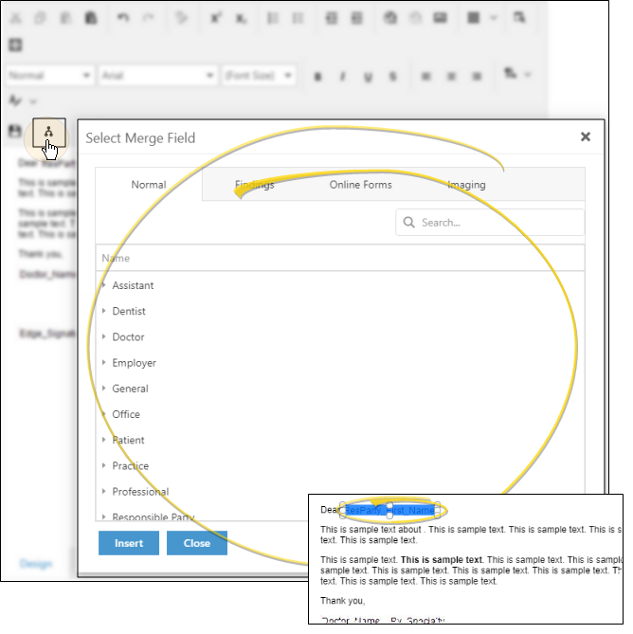Open the Font Size dropdown
The height and width of the screenshot is (634, 633).
click(260, 76)
